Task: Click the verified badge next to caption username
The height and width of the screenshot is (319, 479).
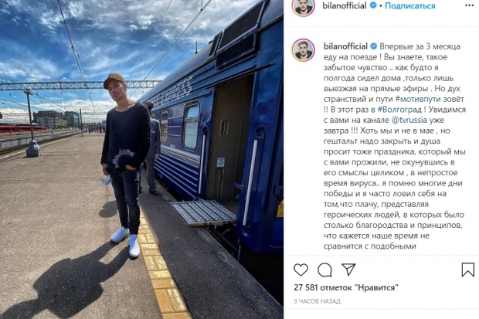Action: point(373,46)
